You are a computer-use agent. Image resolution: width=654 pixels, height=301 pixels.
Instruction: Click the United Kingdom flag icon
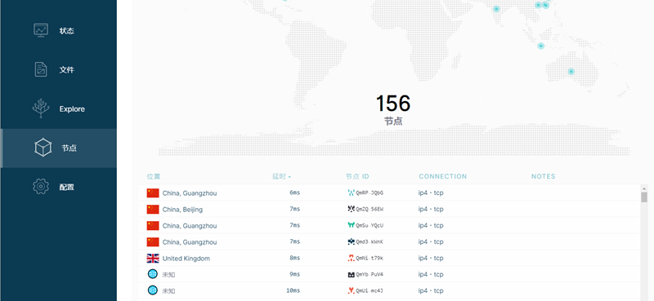[153, 258]
